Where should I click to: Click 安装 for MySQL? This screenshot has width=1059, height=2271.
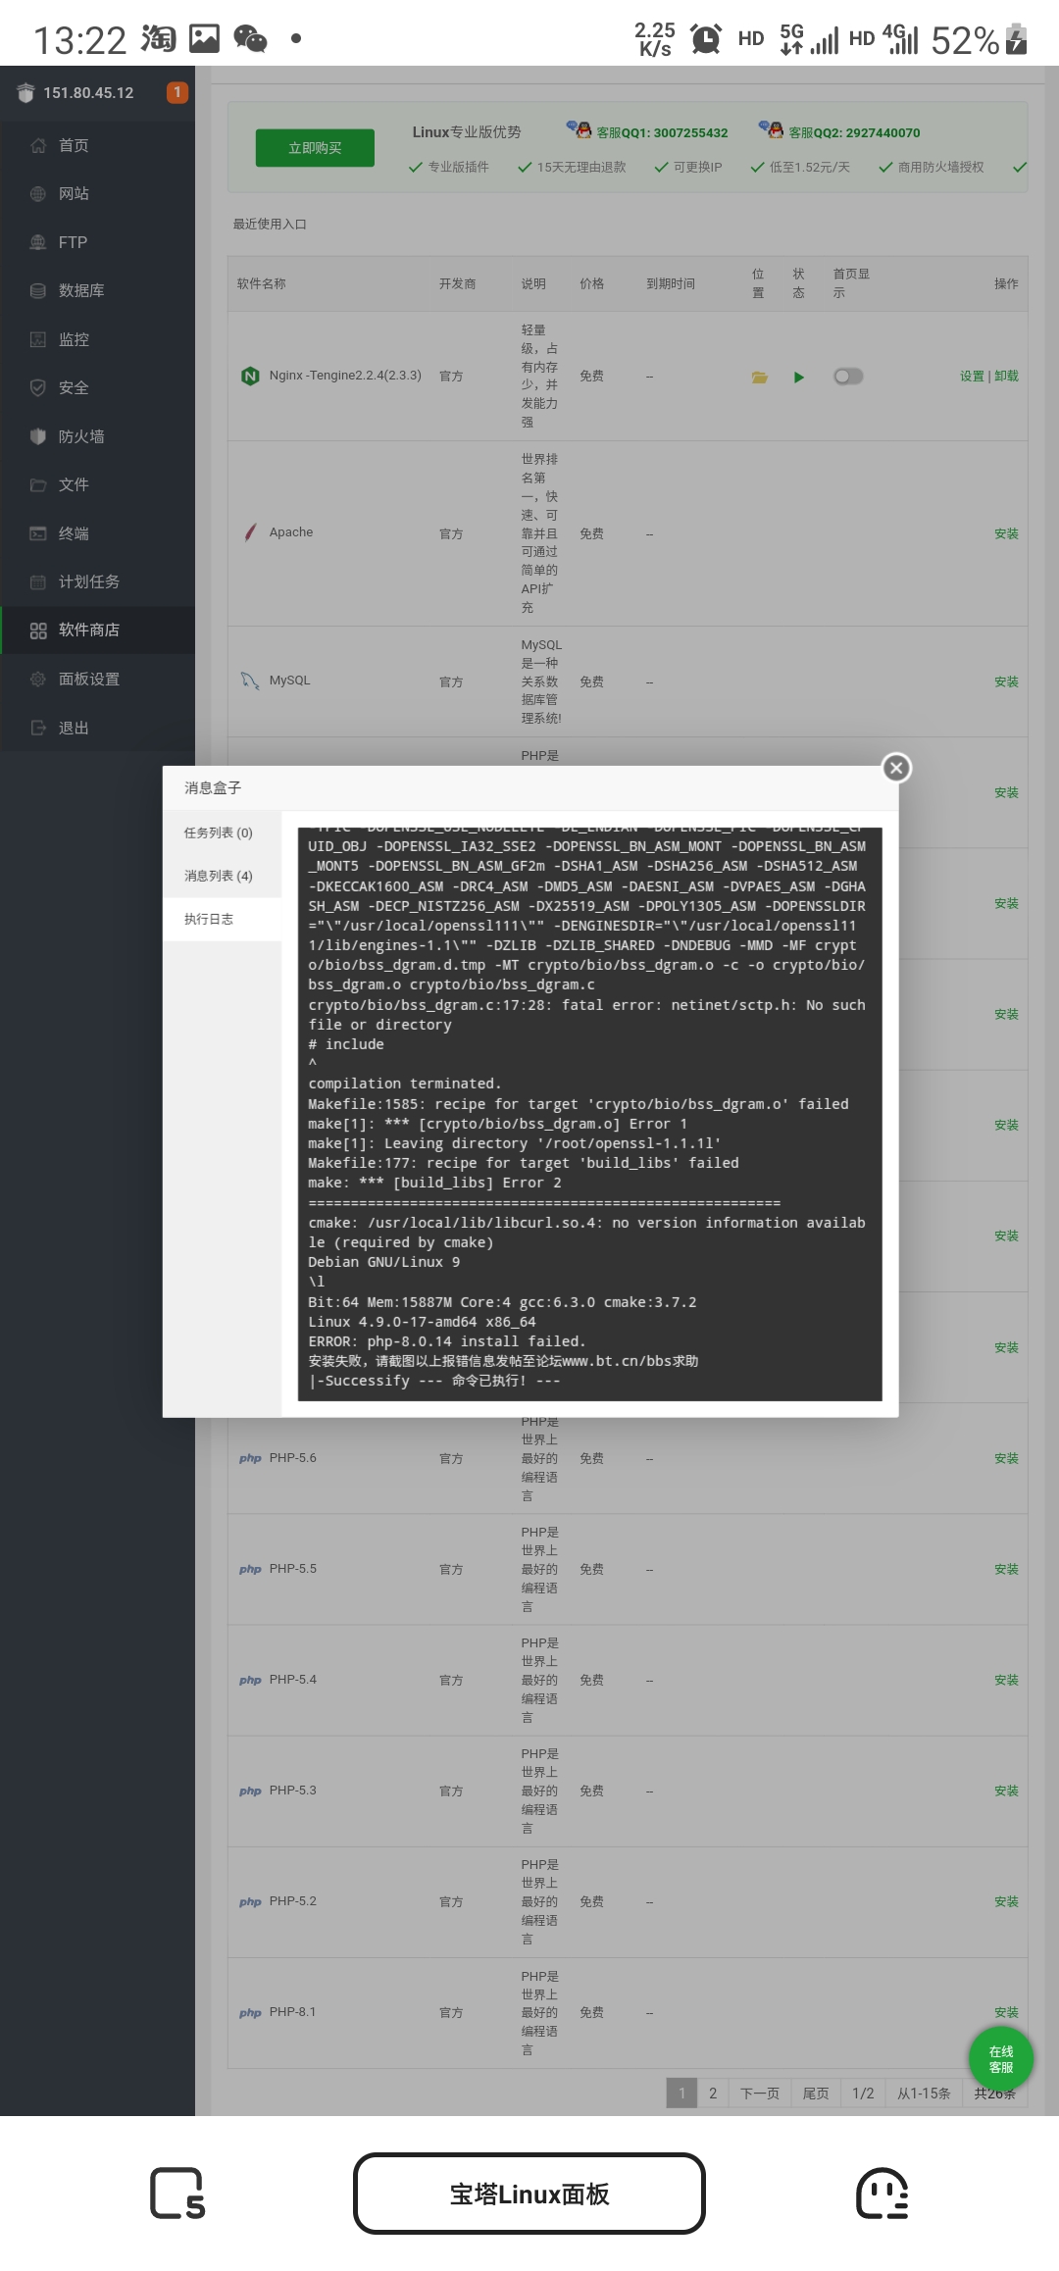tap(1007, 681)
